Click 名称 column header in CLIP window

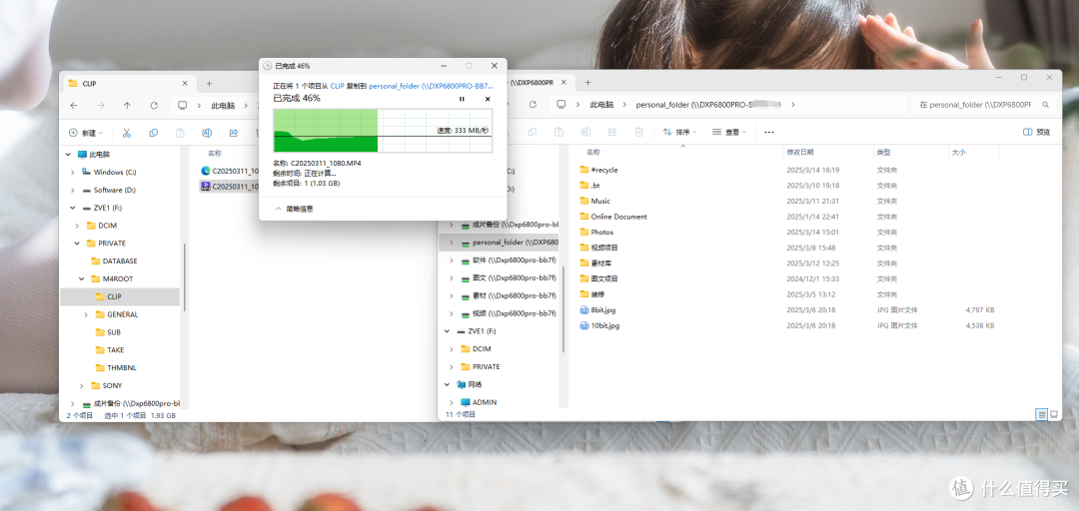click(x=215, y=154)
